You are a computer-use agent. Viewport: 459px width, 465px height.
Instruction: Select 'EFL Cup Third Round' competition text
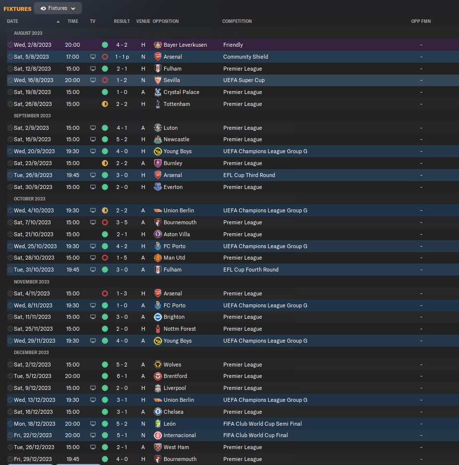tap(249, 175)
